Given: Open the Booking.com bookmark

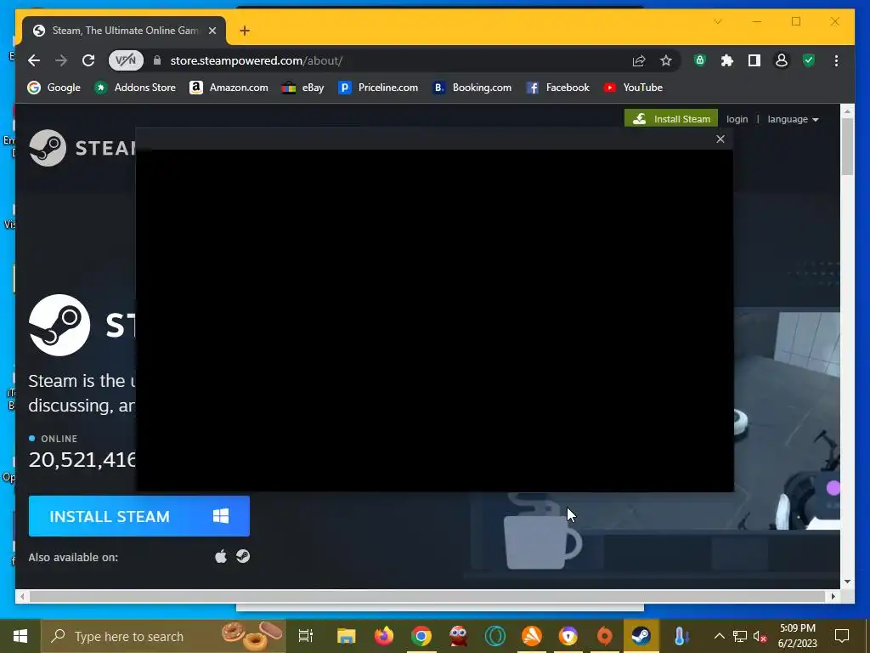Looking at the screenshot, I should 472,88.
